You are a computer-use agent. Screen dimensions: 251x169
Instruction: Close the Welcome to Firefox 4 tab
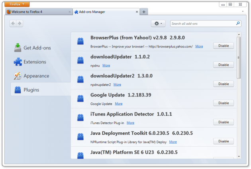69,12
